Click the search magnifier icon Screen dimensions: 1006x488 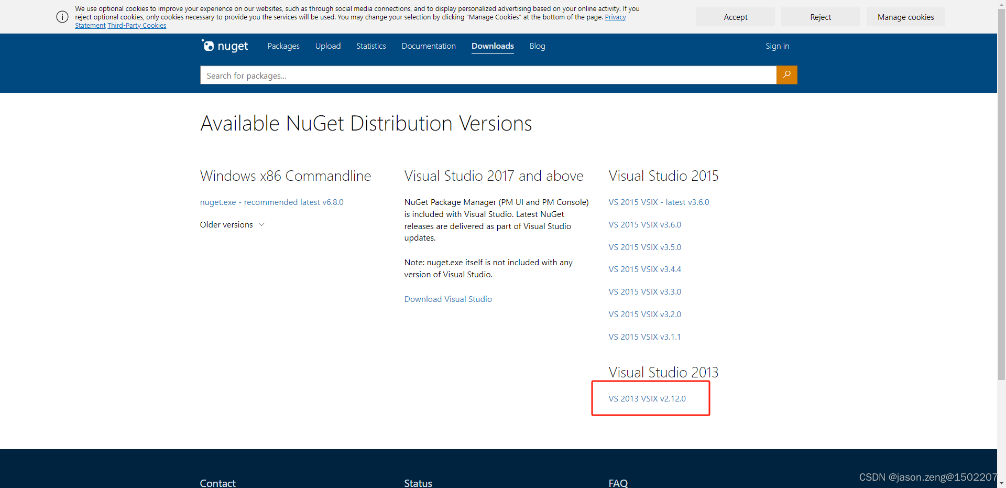(786, 75)
